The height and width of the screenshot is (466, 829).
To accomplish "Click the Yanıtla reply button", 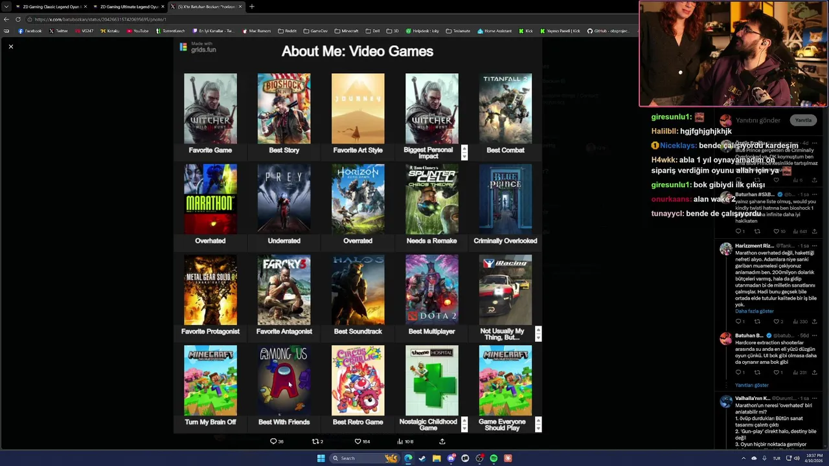I will (803, 120).
